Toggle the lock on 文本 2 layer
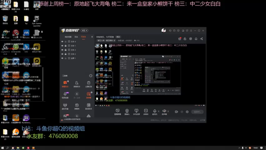 [x=66, y=54]
